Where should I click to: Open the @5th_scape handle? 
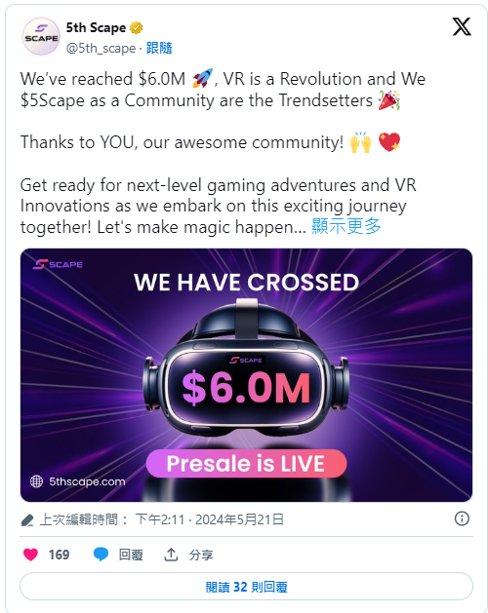101,48
